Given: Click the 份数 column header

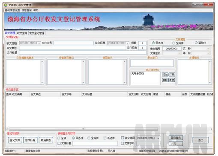Looking at the screenshot, I should click(x=185, y=94).
